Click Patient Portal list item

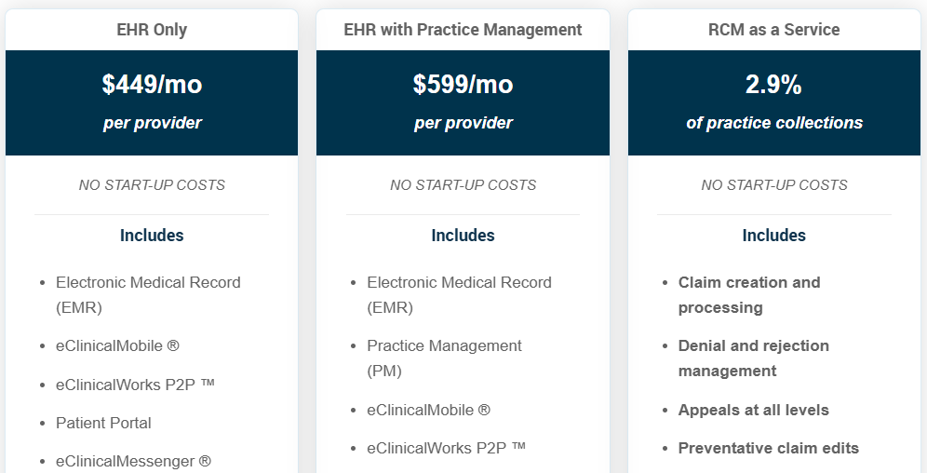103,424
